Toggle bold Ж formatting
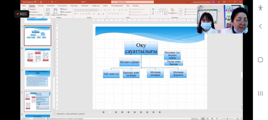268x120 pixels. (75, 14)
